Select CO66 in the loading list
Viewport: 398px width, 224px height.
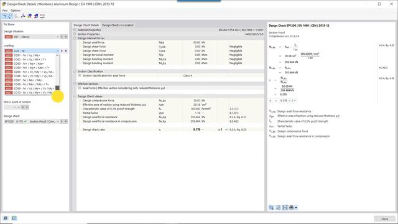point(30,76)
